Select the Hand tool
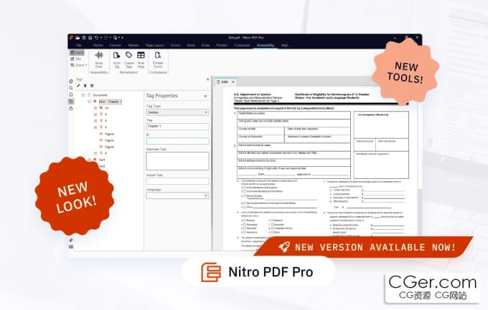Screen dimensions: 488x310 point(77,53)
